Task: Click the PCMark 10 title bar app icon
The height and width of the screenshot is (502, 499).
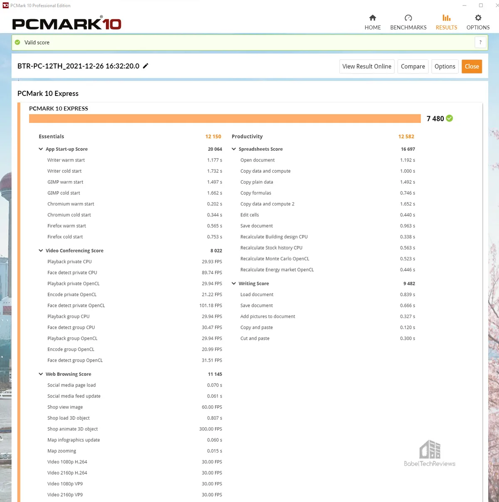Action: click(5, 5)
